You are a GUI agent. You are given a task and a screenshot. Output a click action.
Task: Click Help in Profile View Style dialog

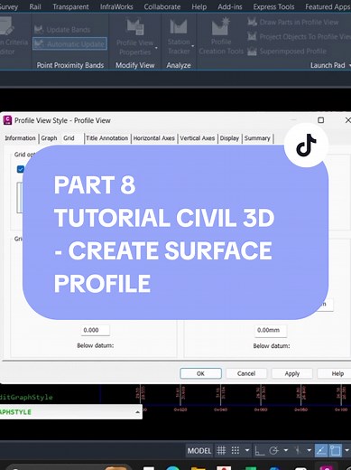pyautogui.click(x=337, y=373)
